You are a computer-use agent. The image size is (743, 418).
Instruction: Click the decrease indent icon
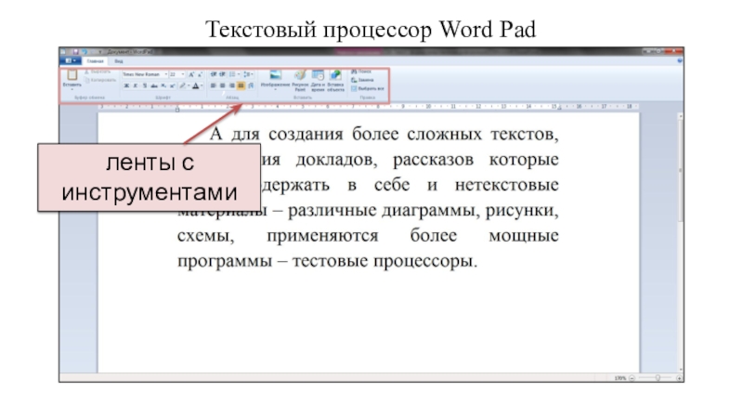pos(214,74)
